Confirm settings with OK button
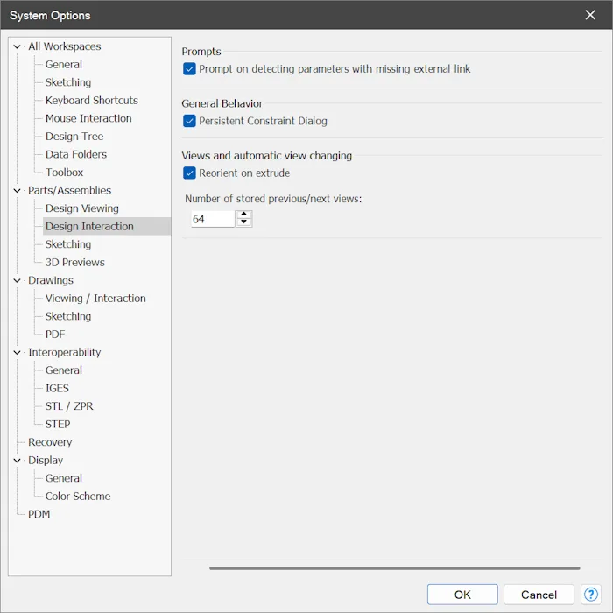Image resolution: width=613 pixels, height=613 pixels. 462,595
